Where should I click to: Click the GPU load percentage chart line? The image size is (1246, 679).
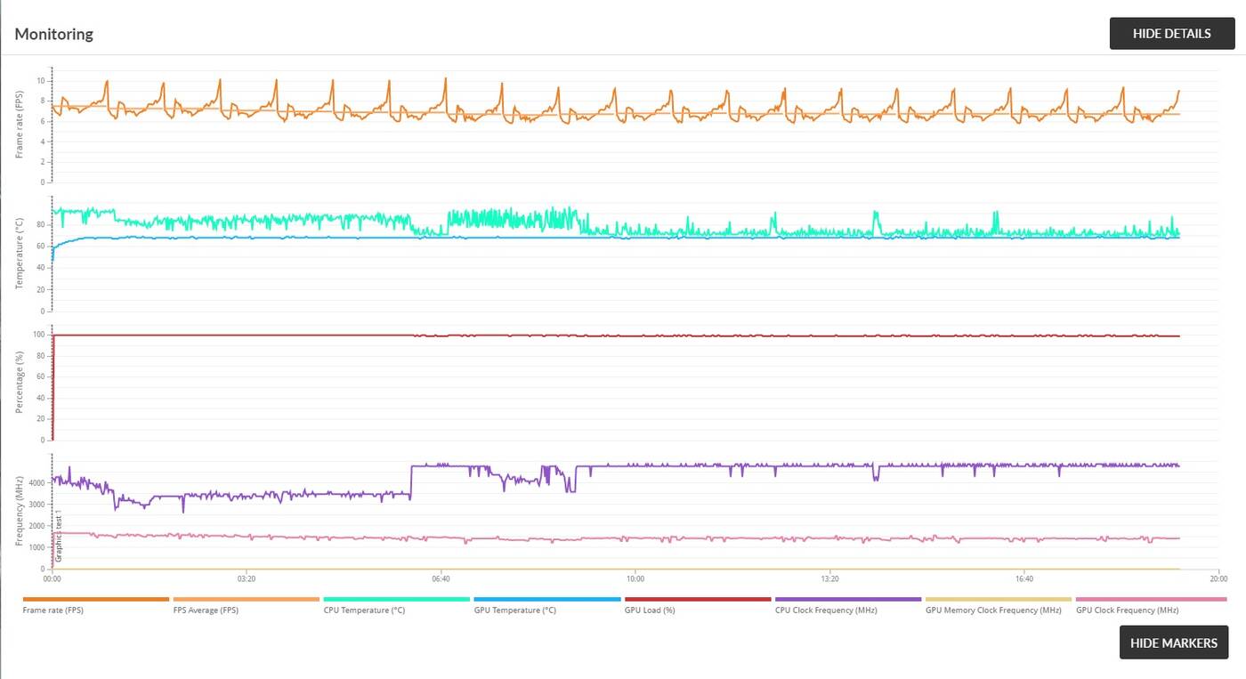click(x=267, y=335)
